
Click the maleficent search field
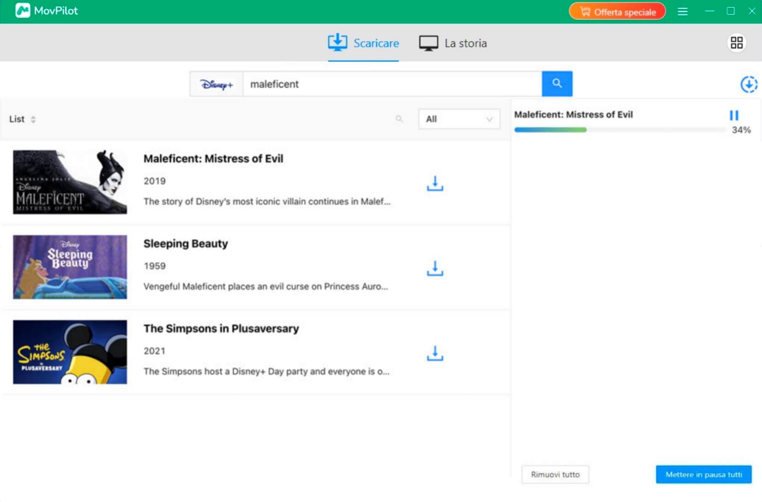392,84
